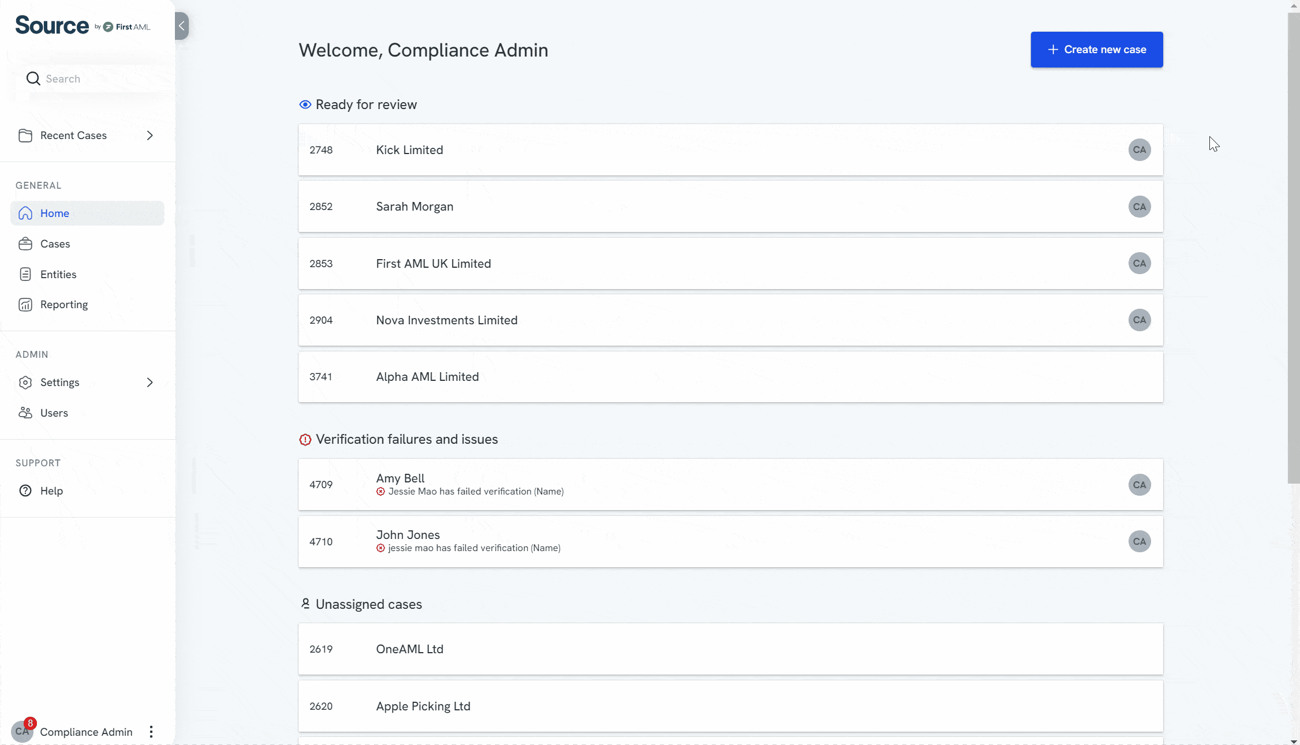Open Settings in the Admin section
Screen dimensions: 1300x745
tap(60, 383)
